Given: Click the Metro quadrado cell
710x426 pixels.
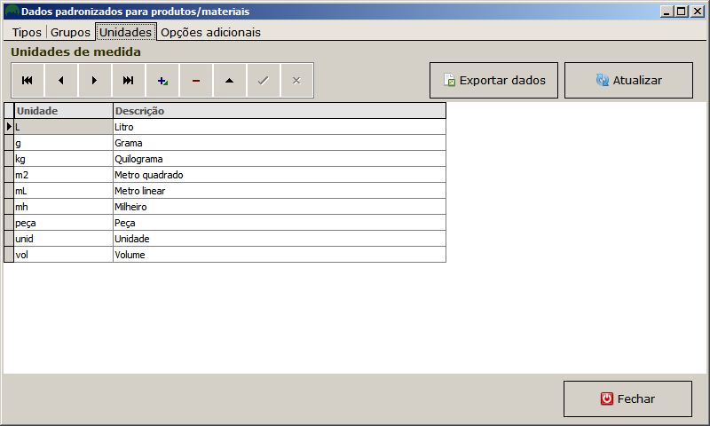Looking at the screenshot, I should point(280,175).
